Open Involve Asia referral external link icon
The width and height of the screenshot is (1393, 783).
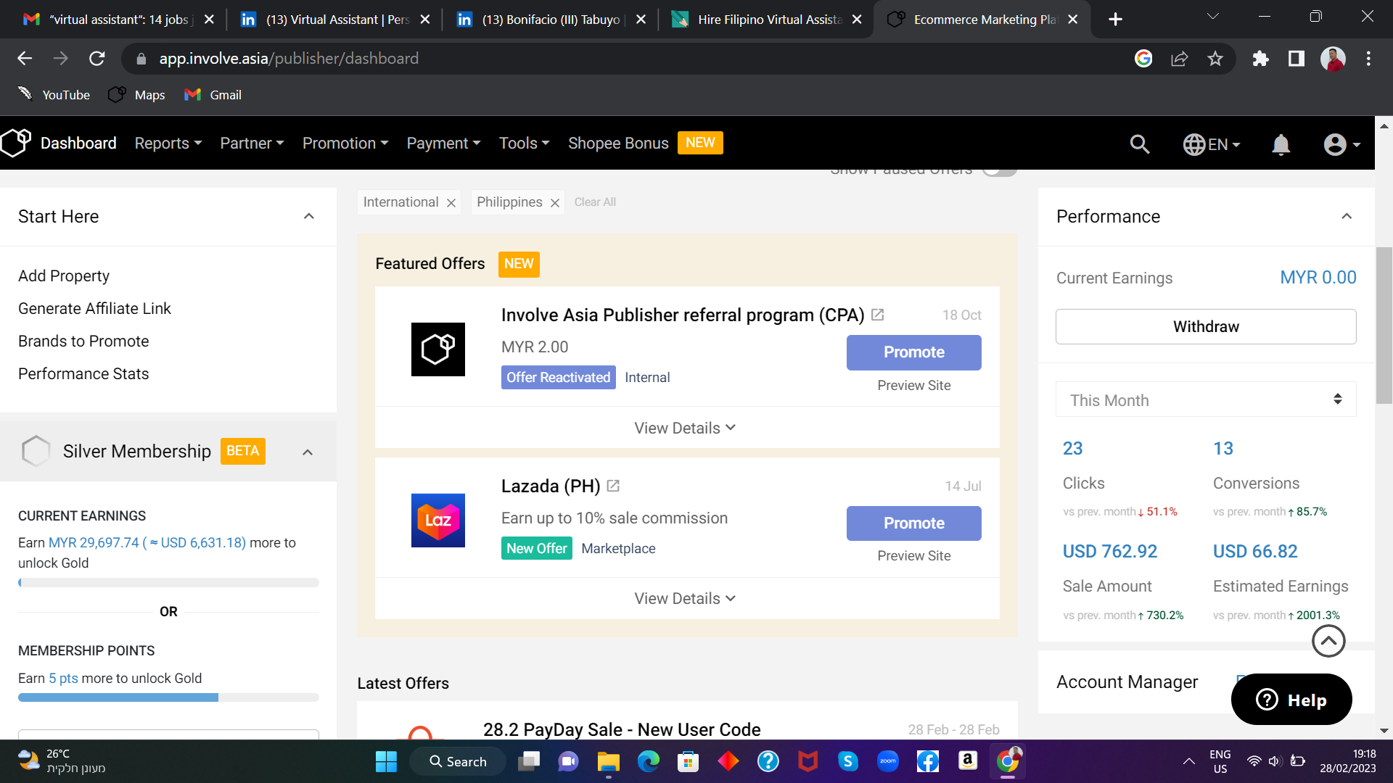pyautogui.click(x=877, y=315)
